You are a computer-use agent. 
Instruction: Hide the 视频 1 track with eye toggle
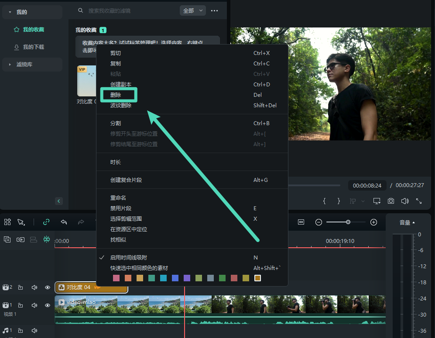coord(47,305)
